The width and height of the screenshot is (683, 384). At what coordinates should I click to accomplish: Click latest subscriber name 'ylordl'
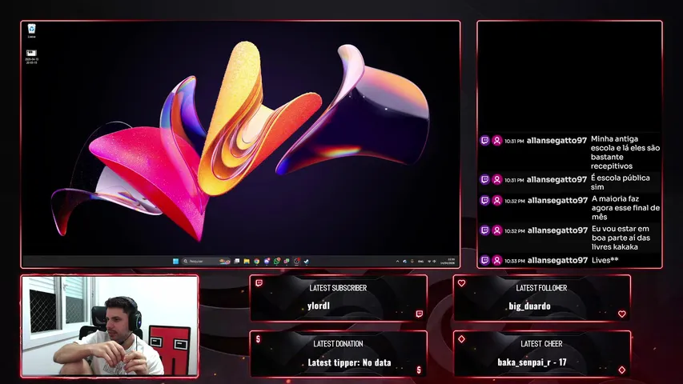coord(319,306)
